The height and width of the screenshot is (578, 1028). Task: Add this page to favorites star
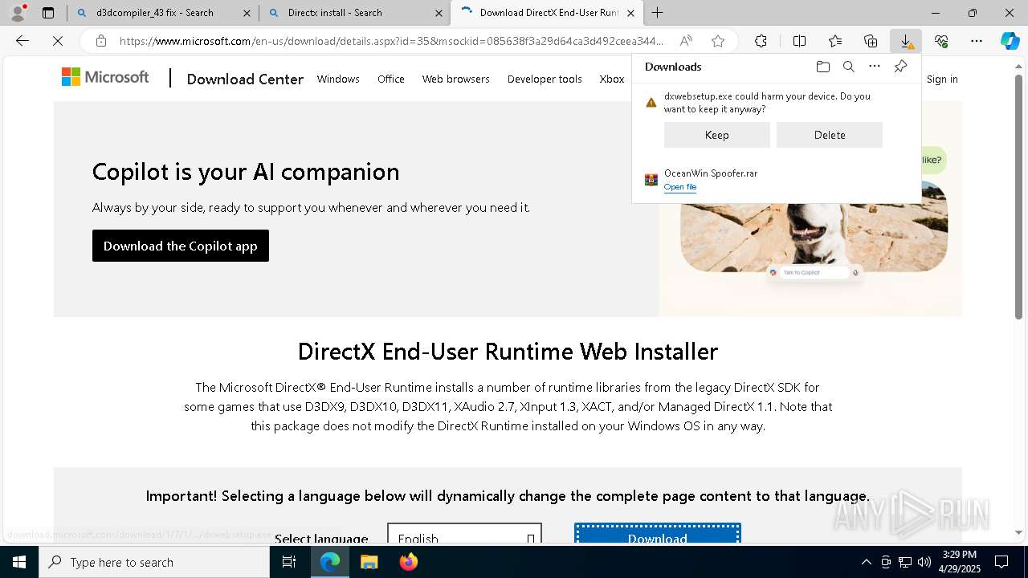718,41
